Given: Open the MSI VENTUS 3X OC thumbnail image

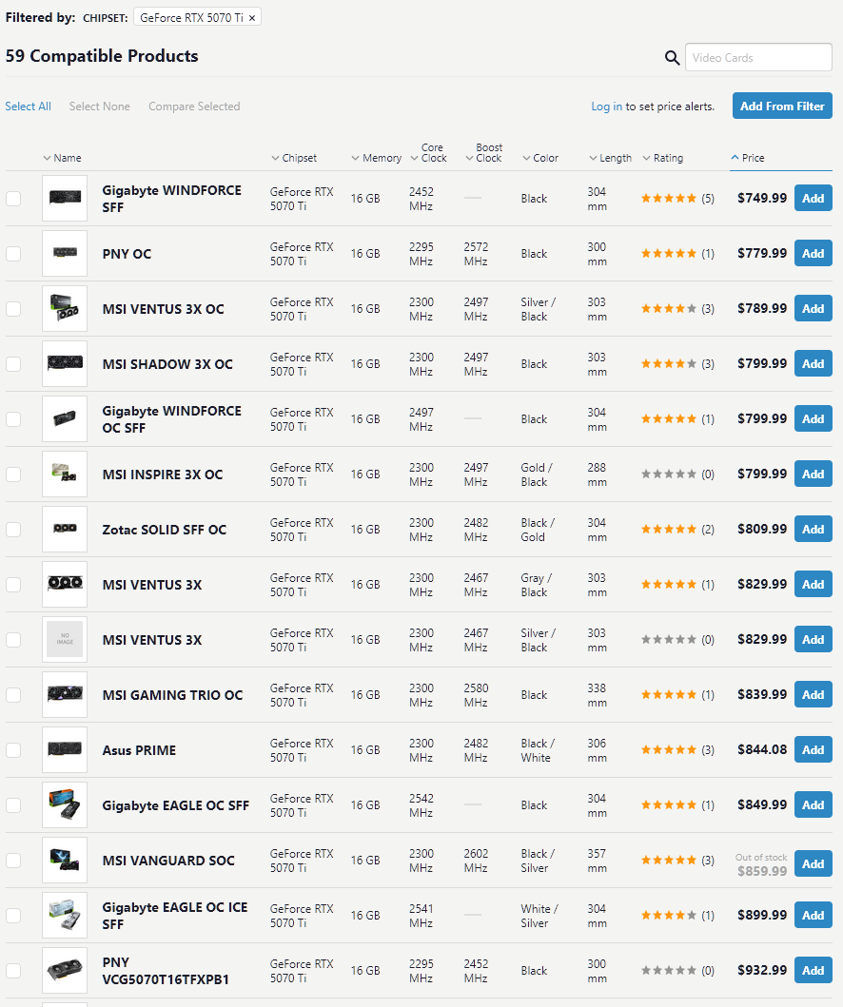Looking at the screenshot, I should click(65, 309).
